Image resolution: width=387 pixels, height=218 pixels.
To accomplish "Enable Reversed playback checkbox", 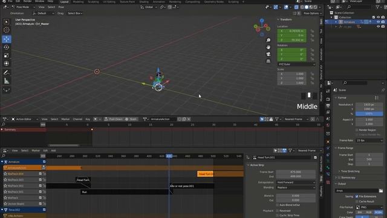I will tap(278, 211).
